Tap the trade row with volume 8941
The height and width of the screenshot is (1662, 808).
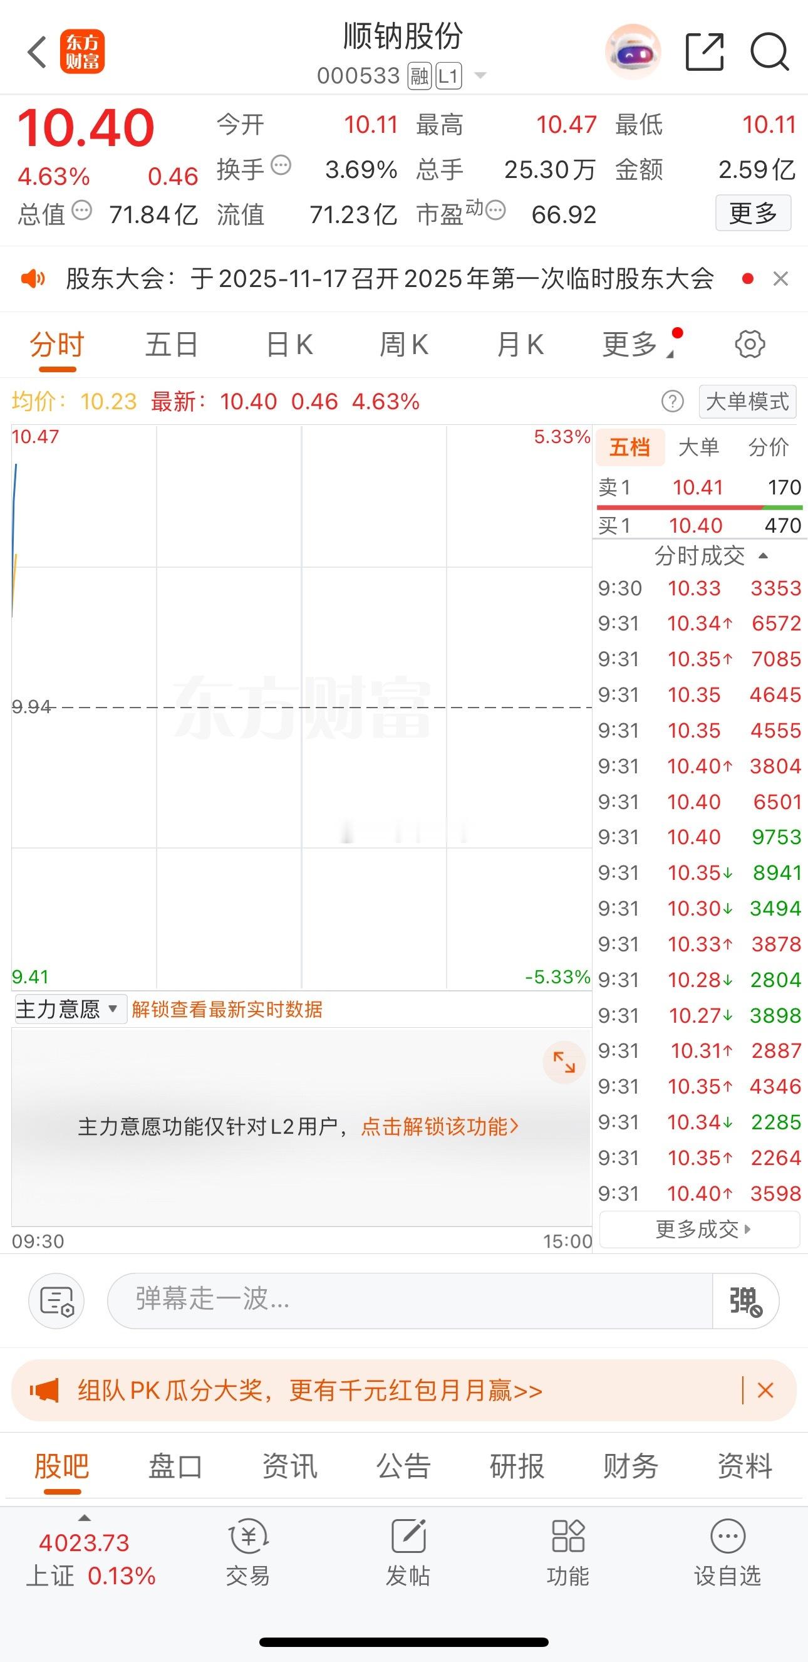pyautogui.click(x=700, y=872)
